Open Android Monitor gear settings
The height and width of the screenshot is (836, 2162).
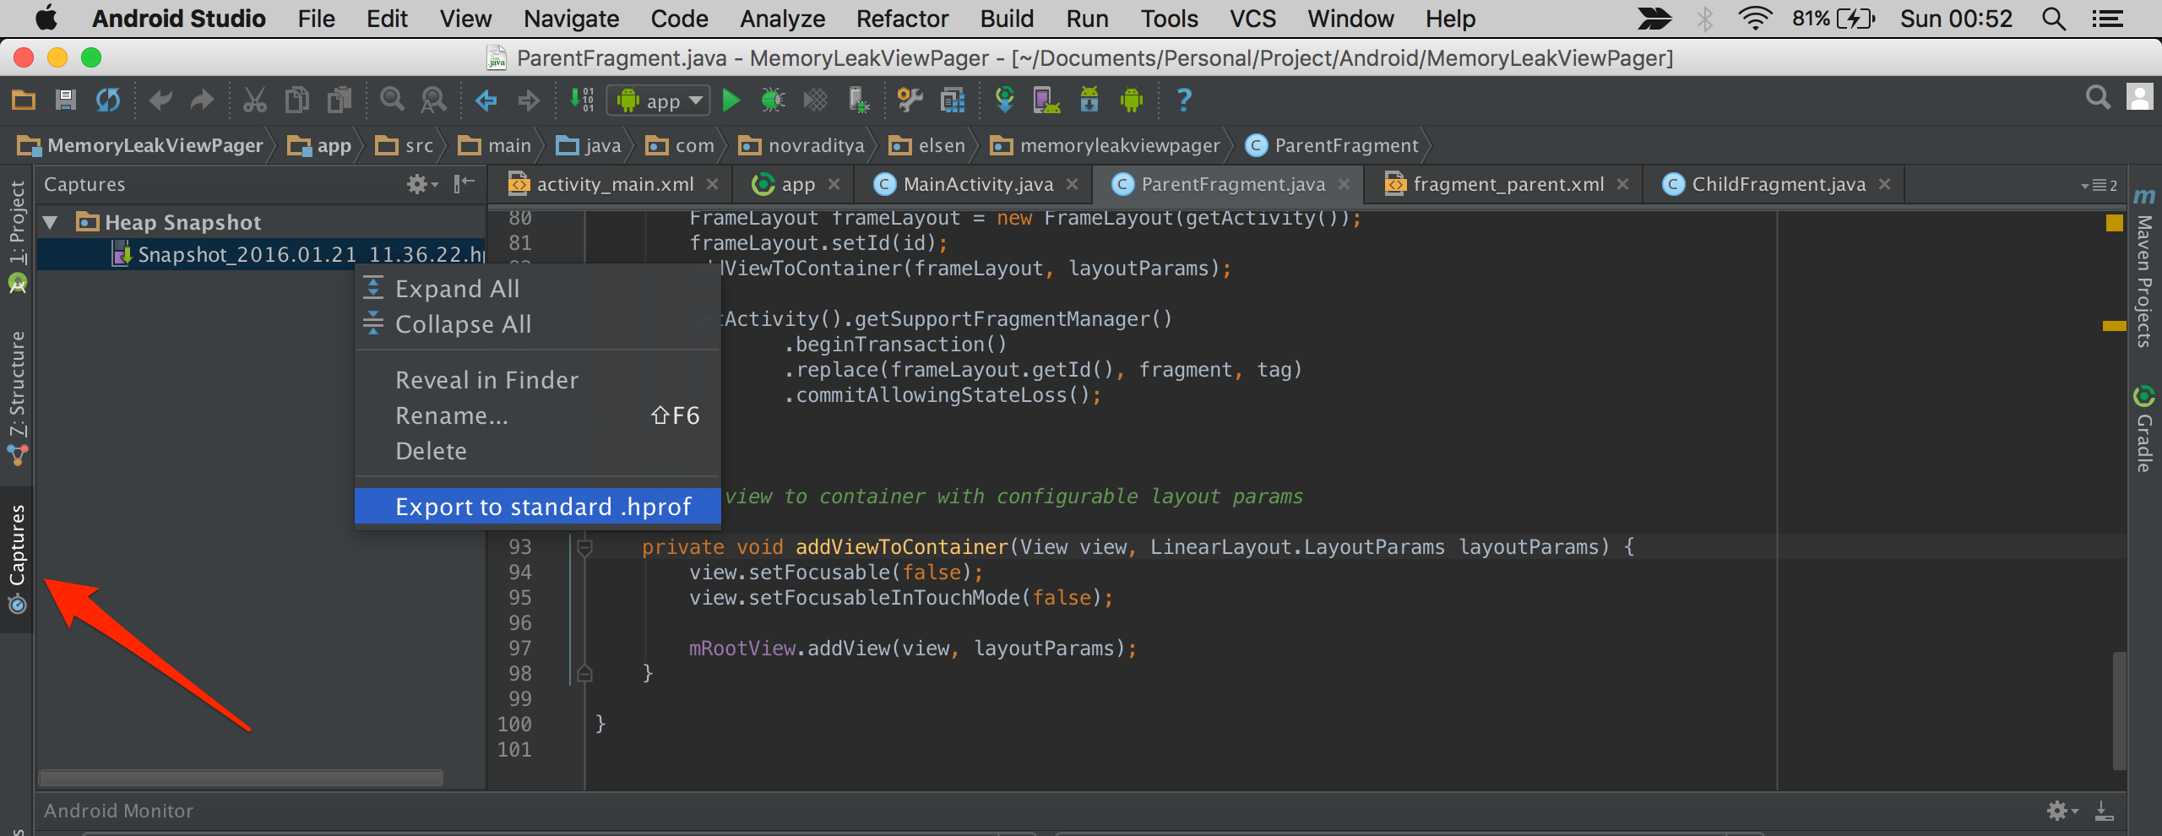tap(2062, 812)
